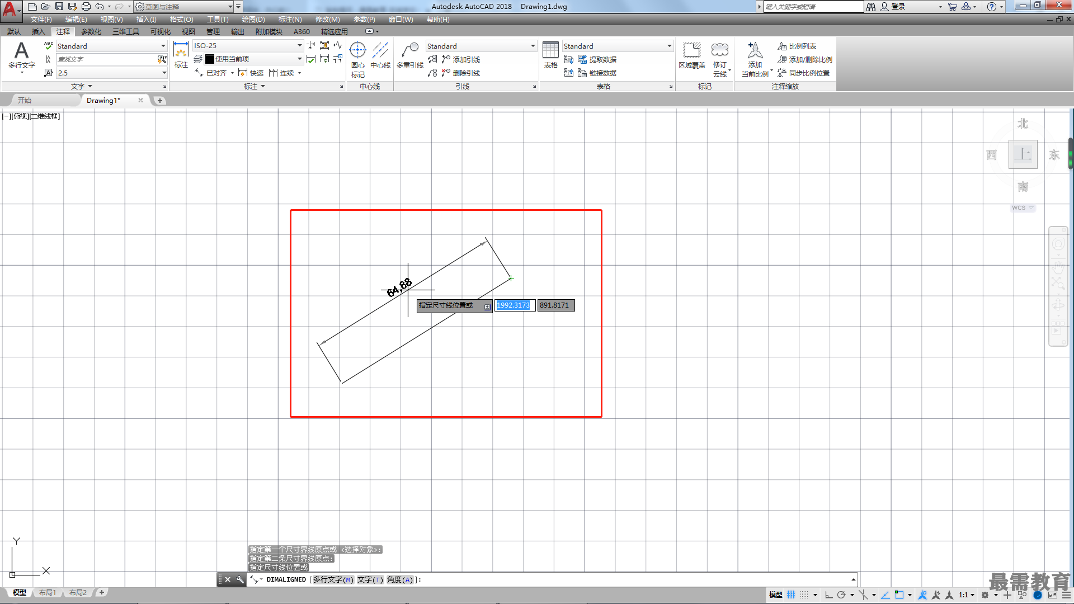This screenshot has height=604, width=1074.
Task: Click the keyword search box in title bar
Action: [x=813, y=7]
